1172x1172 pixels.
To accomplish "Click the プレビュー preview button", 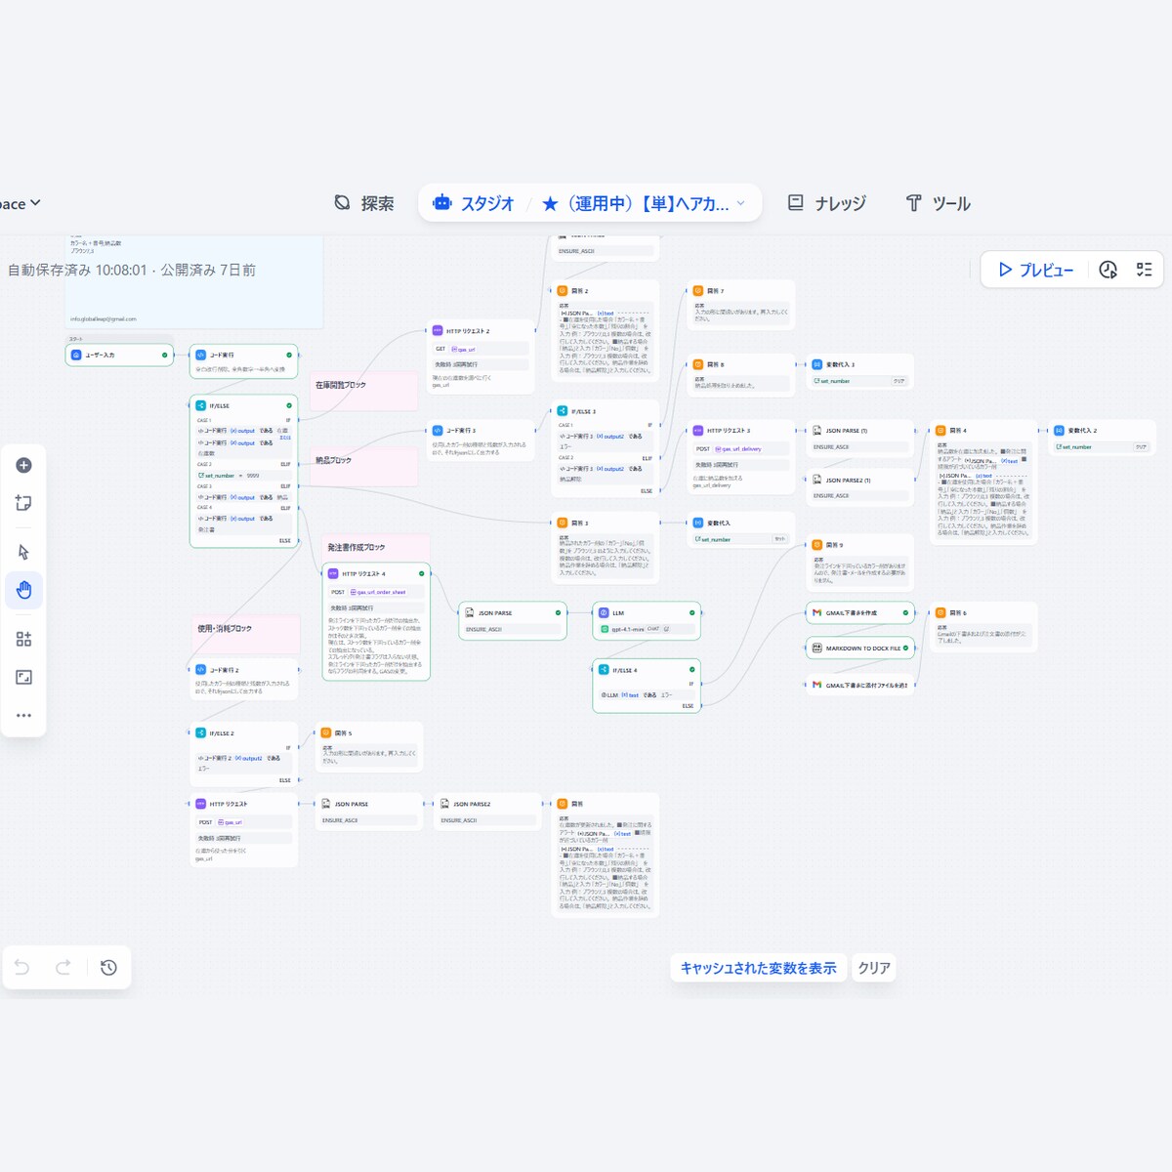I will tap(1035, 271).
